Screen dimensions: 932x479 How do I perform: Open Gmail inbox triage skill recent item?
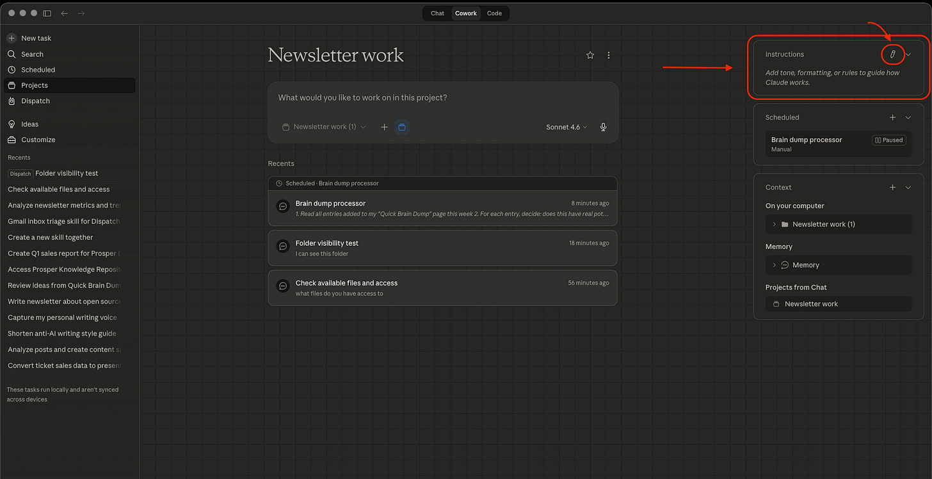(64, 222)
